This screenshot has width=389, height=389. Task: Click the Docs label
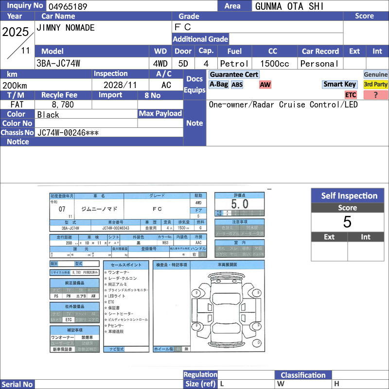tap(194, 79)
